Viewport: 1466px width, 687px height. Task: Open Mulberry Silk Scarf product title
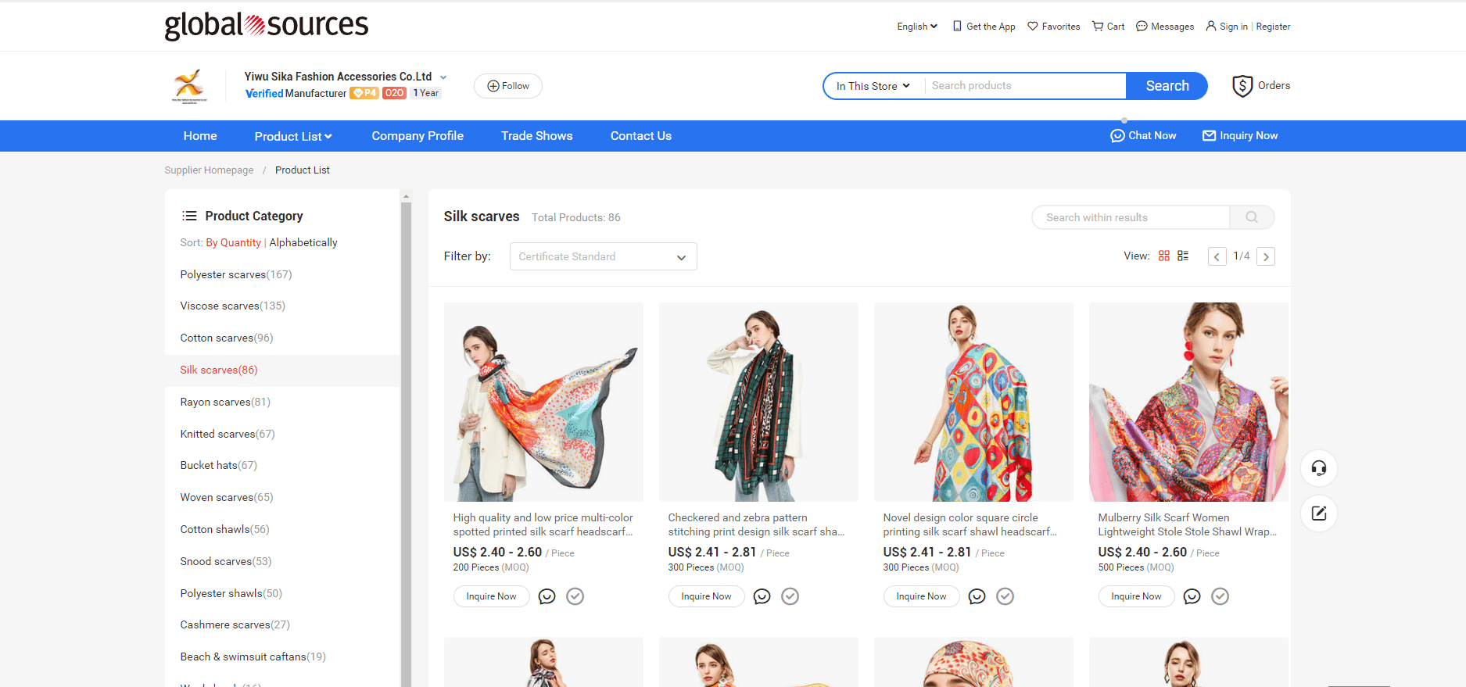tap(1187, 524)
